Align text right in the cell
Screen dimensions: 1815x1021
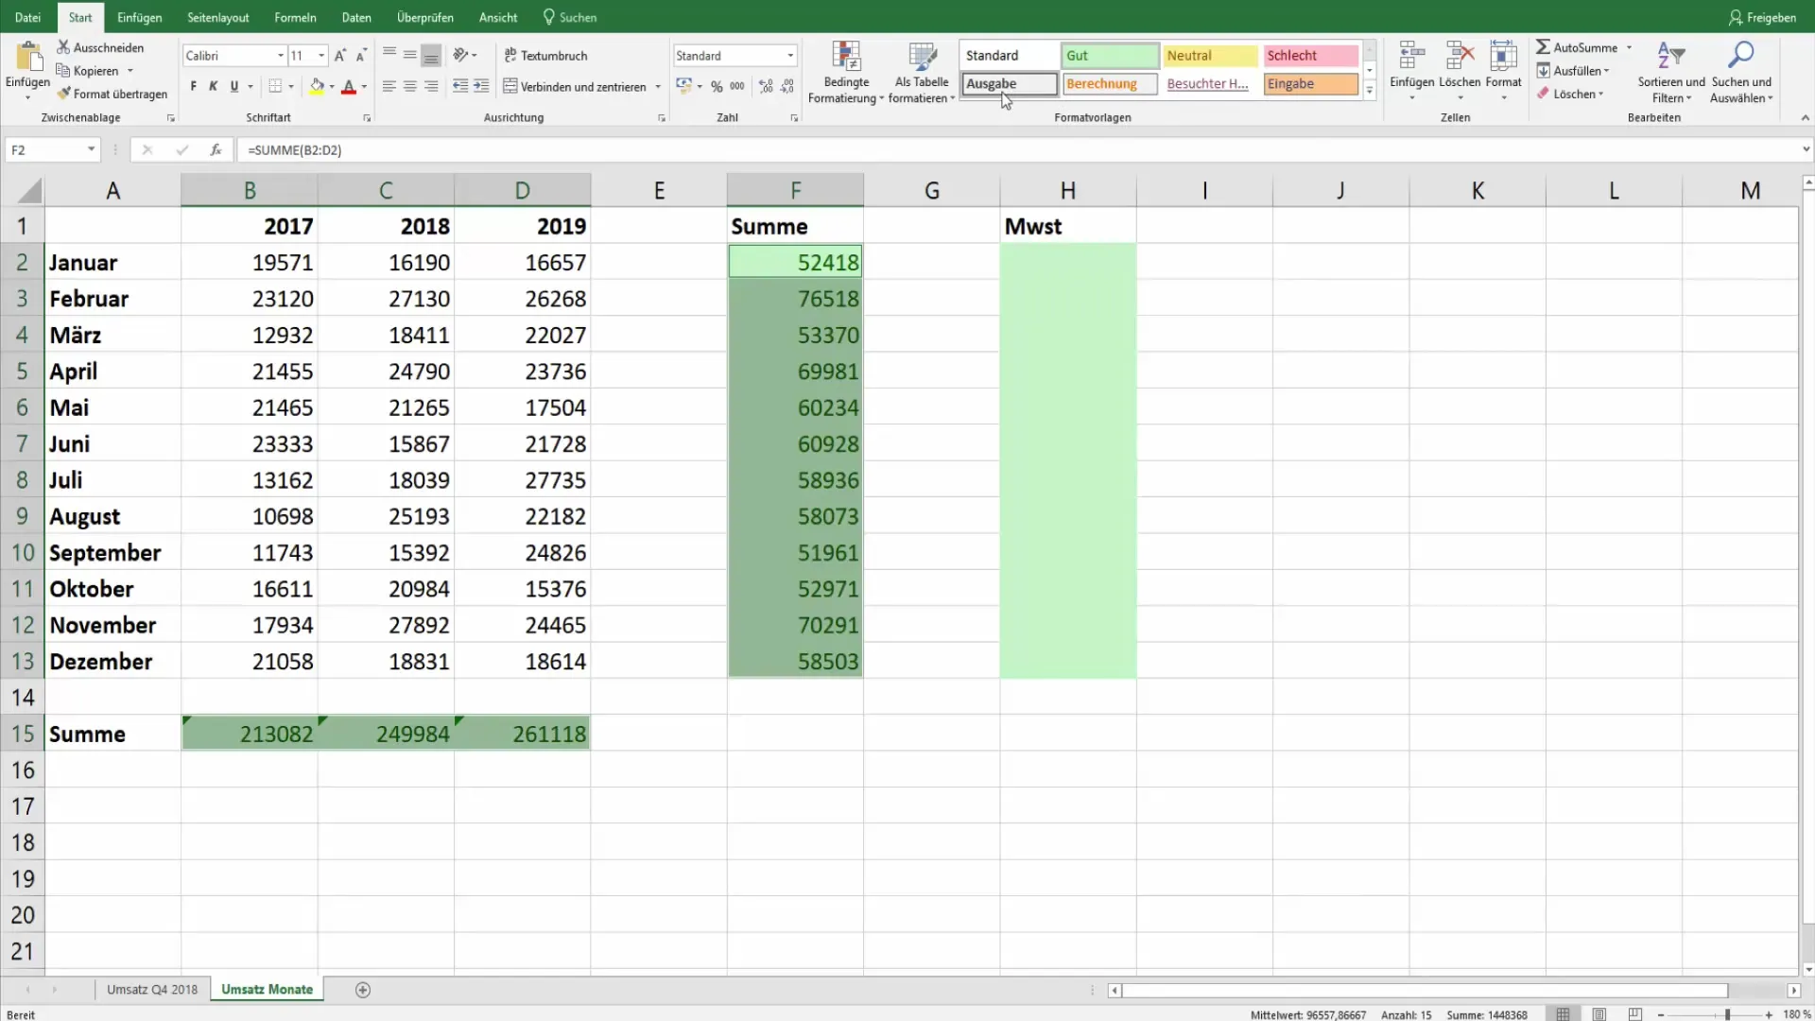click(x=431, y=86)
